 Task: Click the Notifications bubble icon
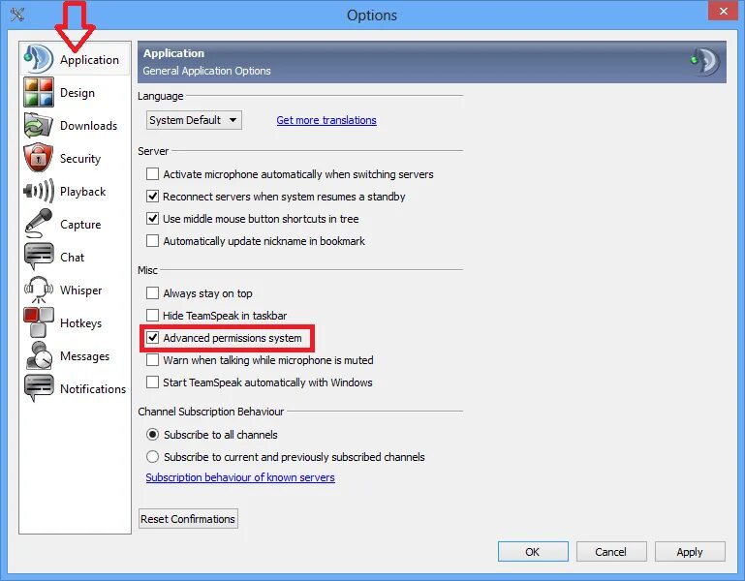[39, 388]
